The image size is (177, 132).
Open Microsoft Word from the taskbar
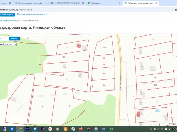pos(103,129)
